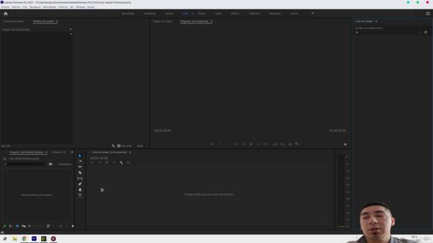Select the Pen tool

tap(80, 184)
